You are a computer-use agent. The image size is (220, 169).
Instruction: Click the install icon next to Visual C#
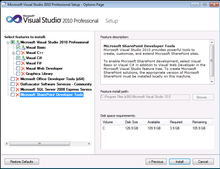[23, 58]
